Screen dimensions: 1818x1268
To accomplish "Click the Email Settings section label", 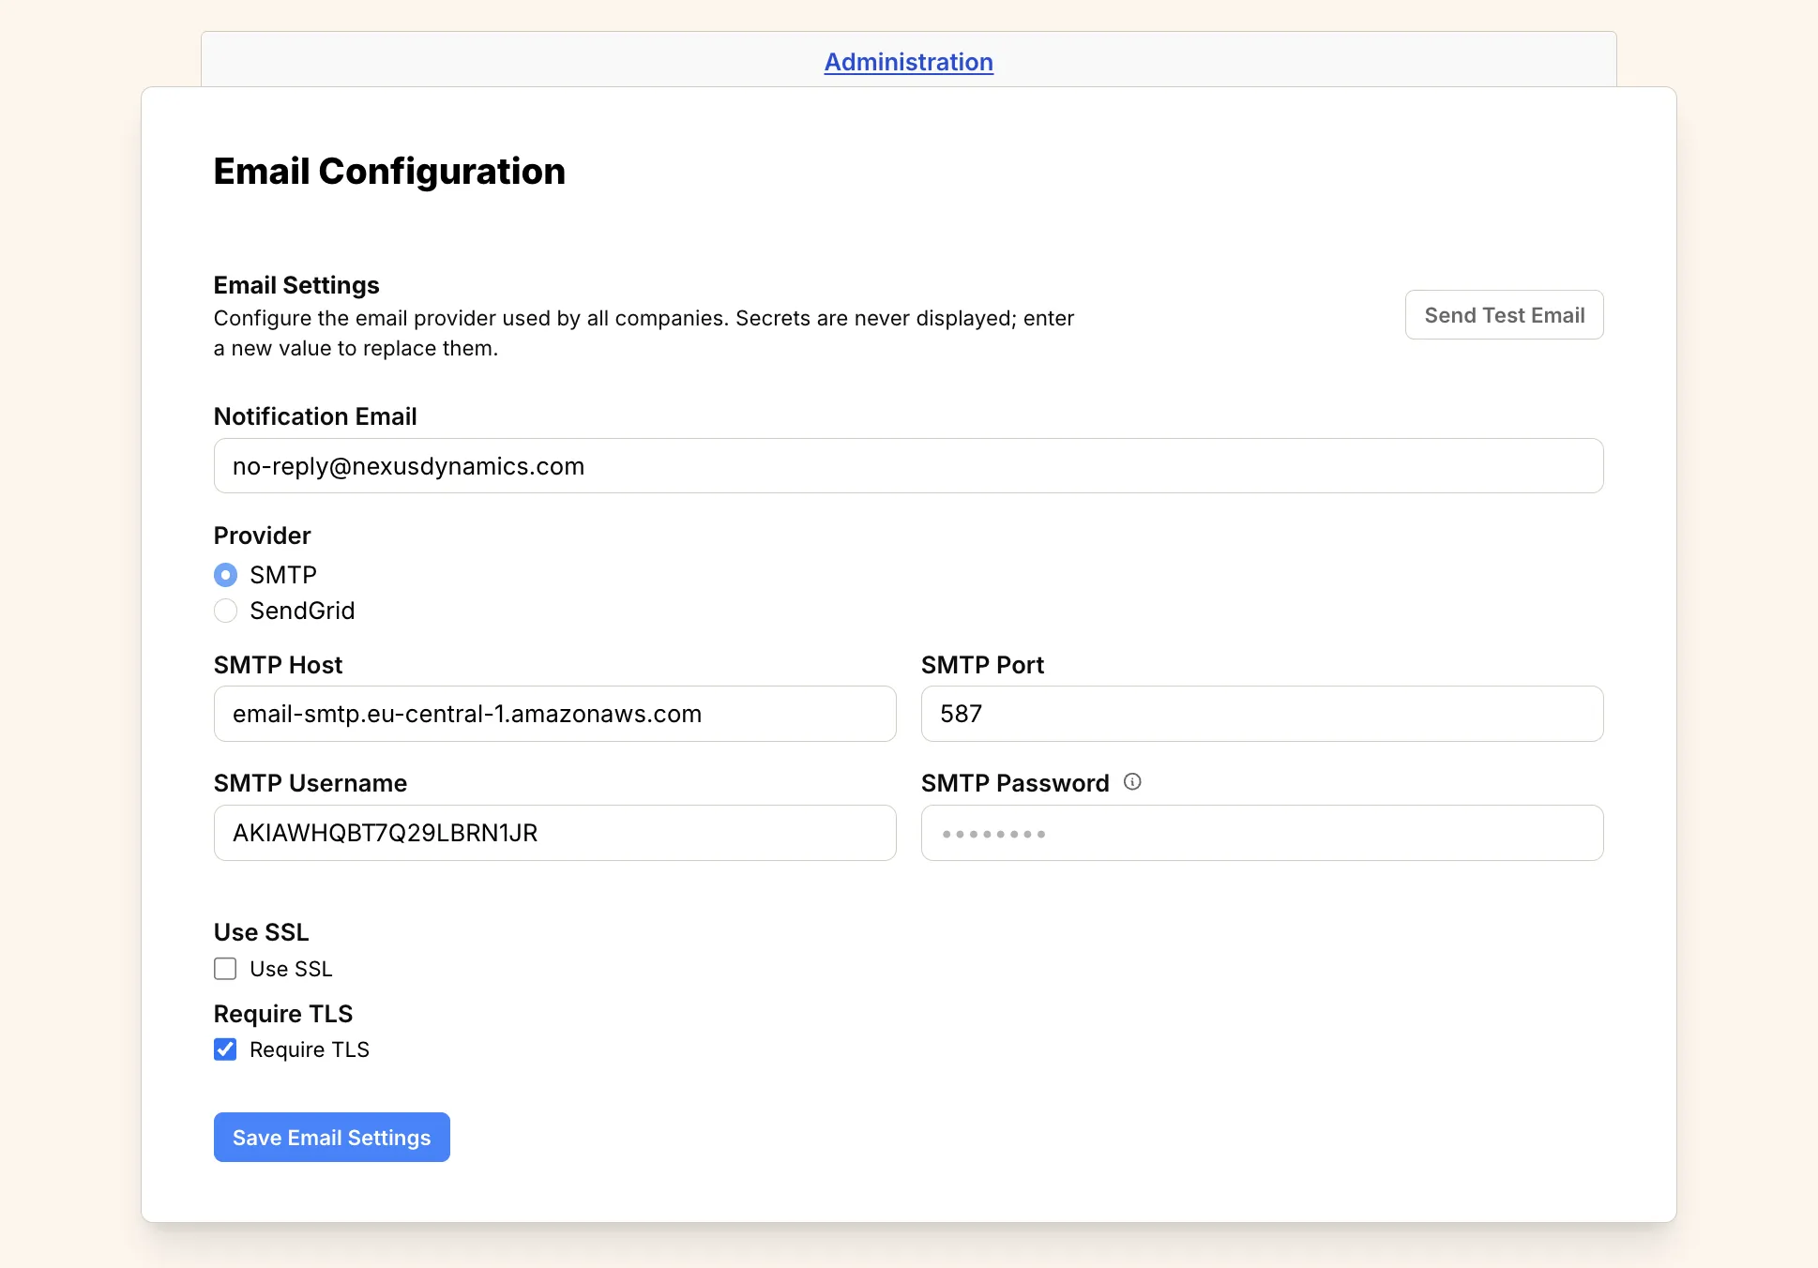I will tap(295, 284).
